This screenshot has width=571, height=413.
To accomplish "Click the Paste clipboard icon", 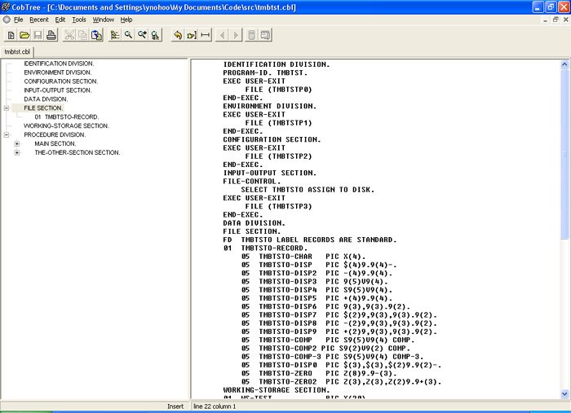I will [x=96, y=35].
